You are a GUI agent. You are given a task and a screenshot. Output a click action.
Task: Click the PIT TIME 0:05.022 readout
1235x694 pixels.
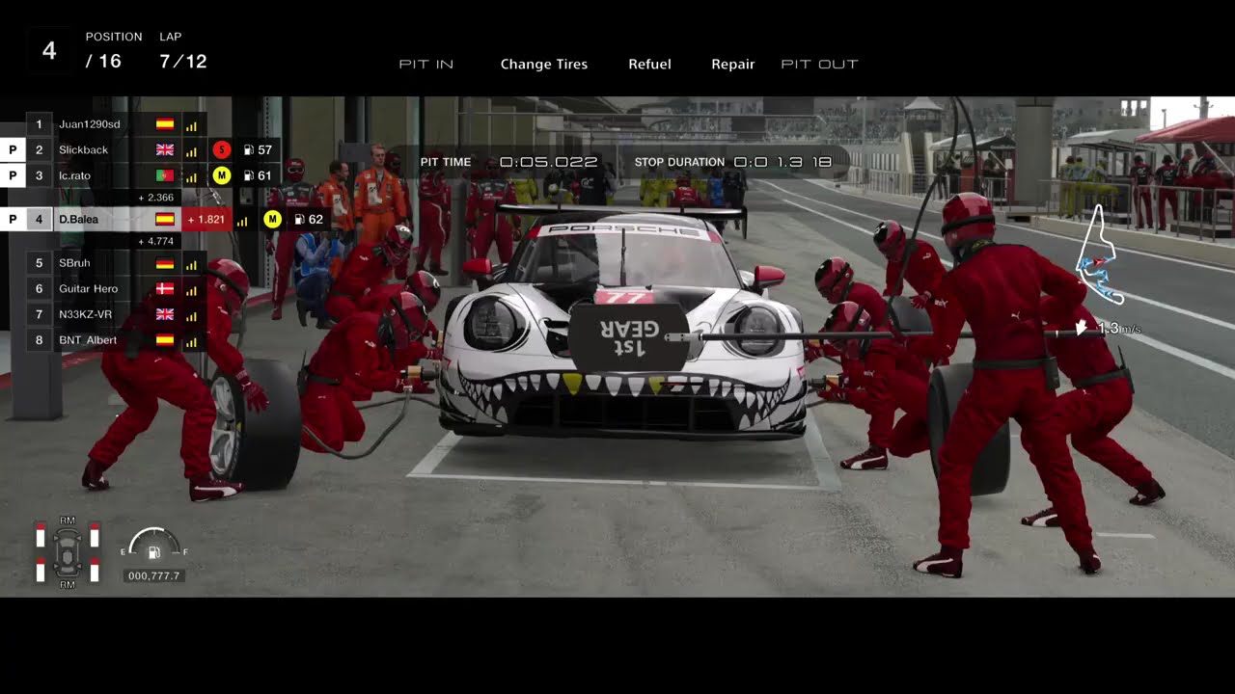point(509,162)
